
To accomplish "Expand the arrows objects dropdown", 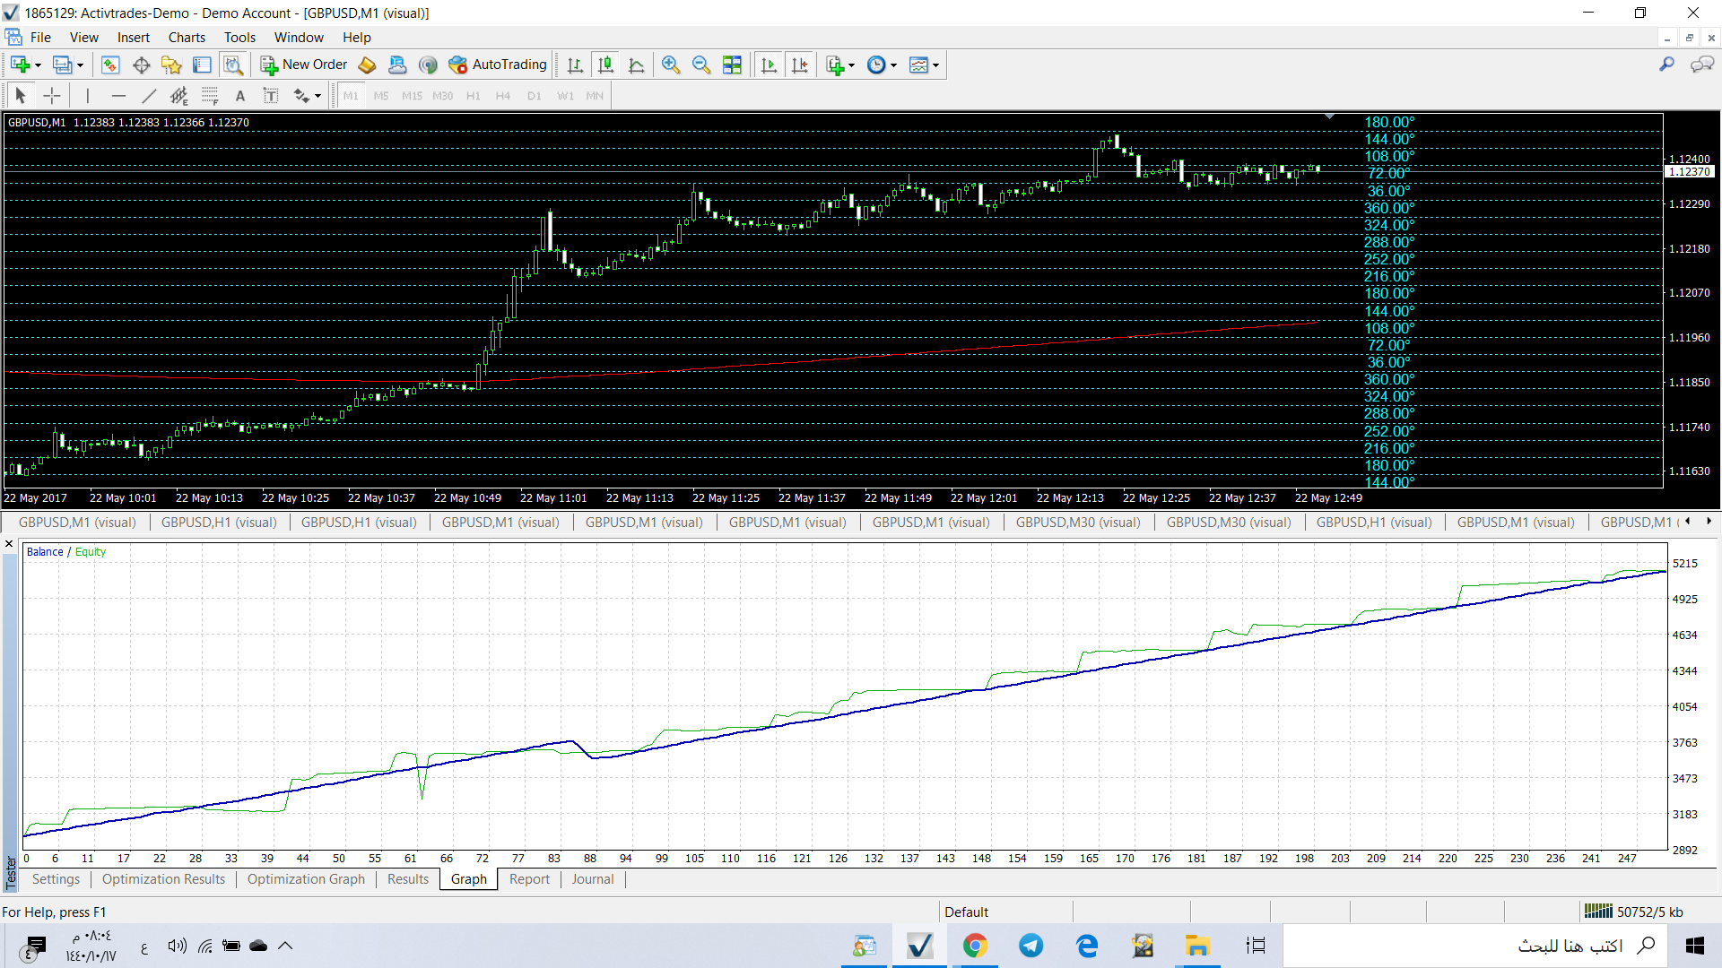I will coord(317,96).
